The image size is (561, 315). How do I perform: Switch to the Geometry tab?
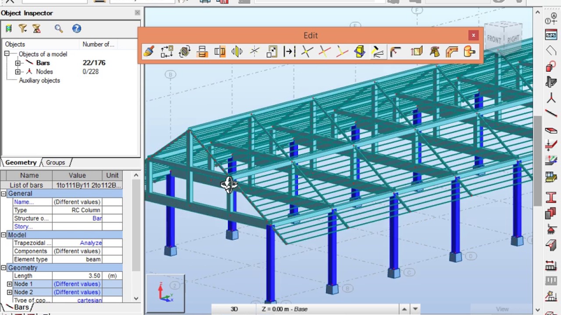[x=21, y=162]
